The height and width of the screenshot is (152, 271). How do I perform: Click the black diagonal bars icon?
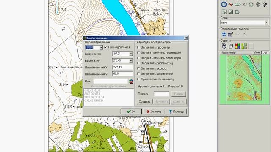264,4
